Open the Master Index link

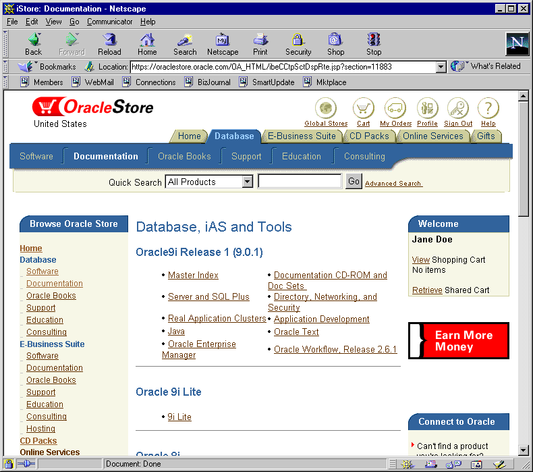(x=193, y=275)
